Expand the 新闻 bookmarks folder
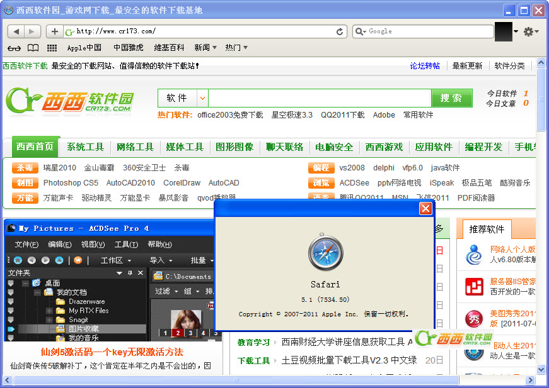The image size is (549, 388). pos(205,48)
